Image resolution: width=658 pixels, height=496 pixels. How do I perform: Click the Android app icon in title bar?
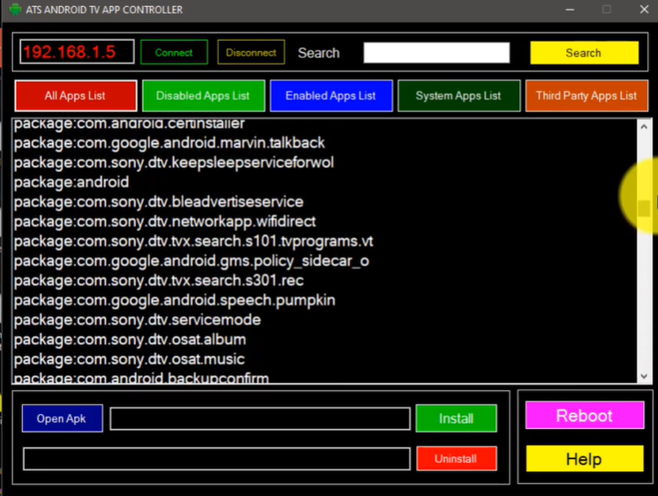click(x=15, y=9)
